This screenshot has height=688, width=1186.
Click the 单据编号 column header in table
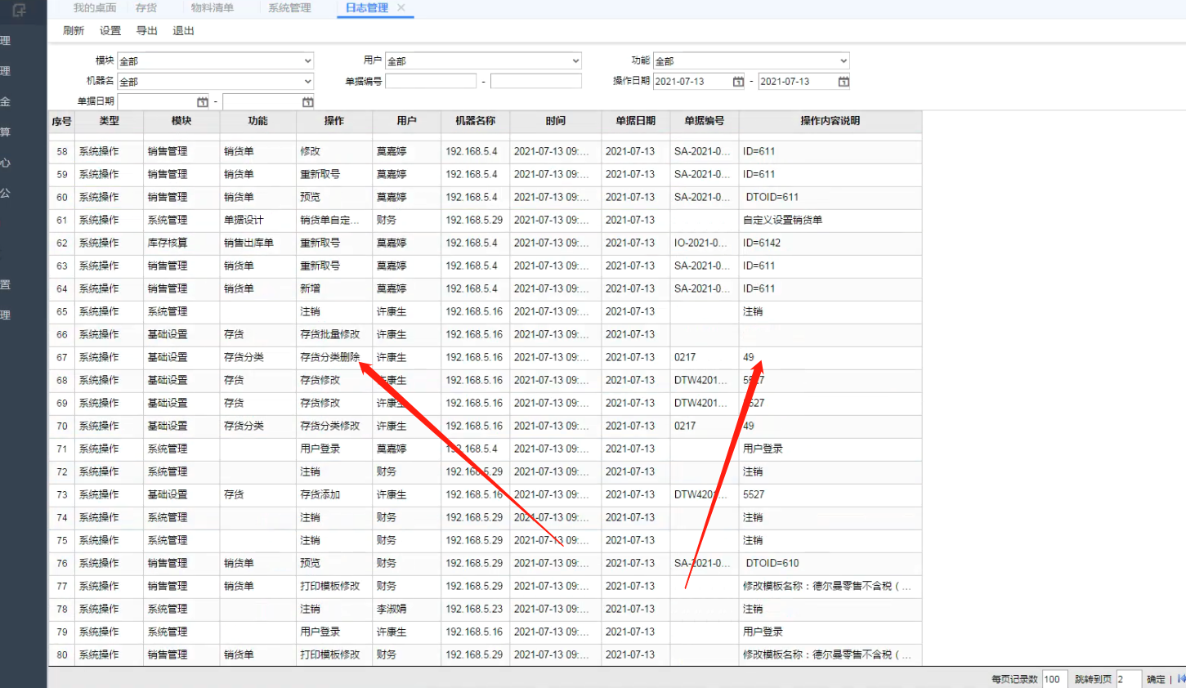705,121
